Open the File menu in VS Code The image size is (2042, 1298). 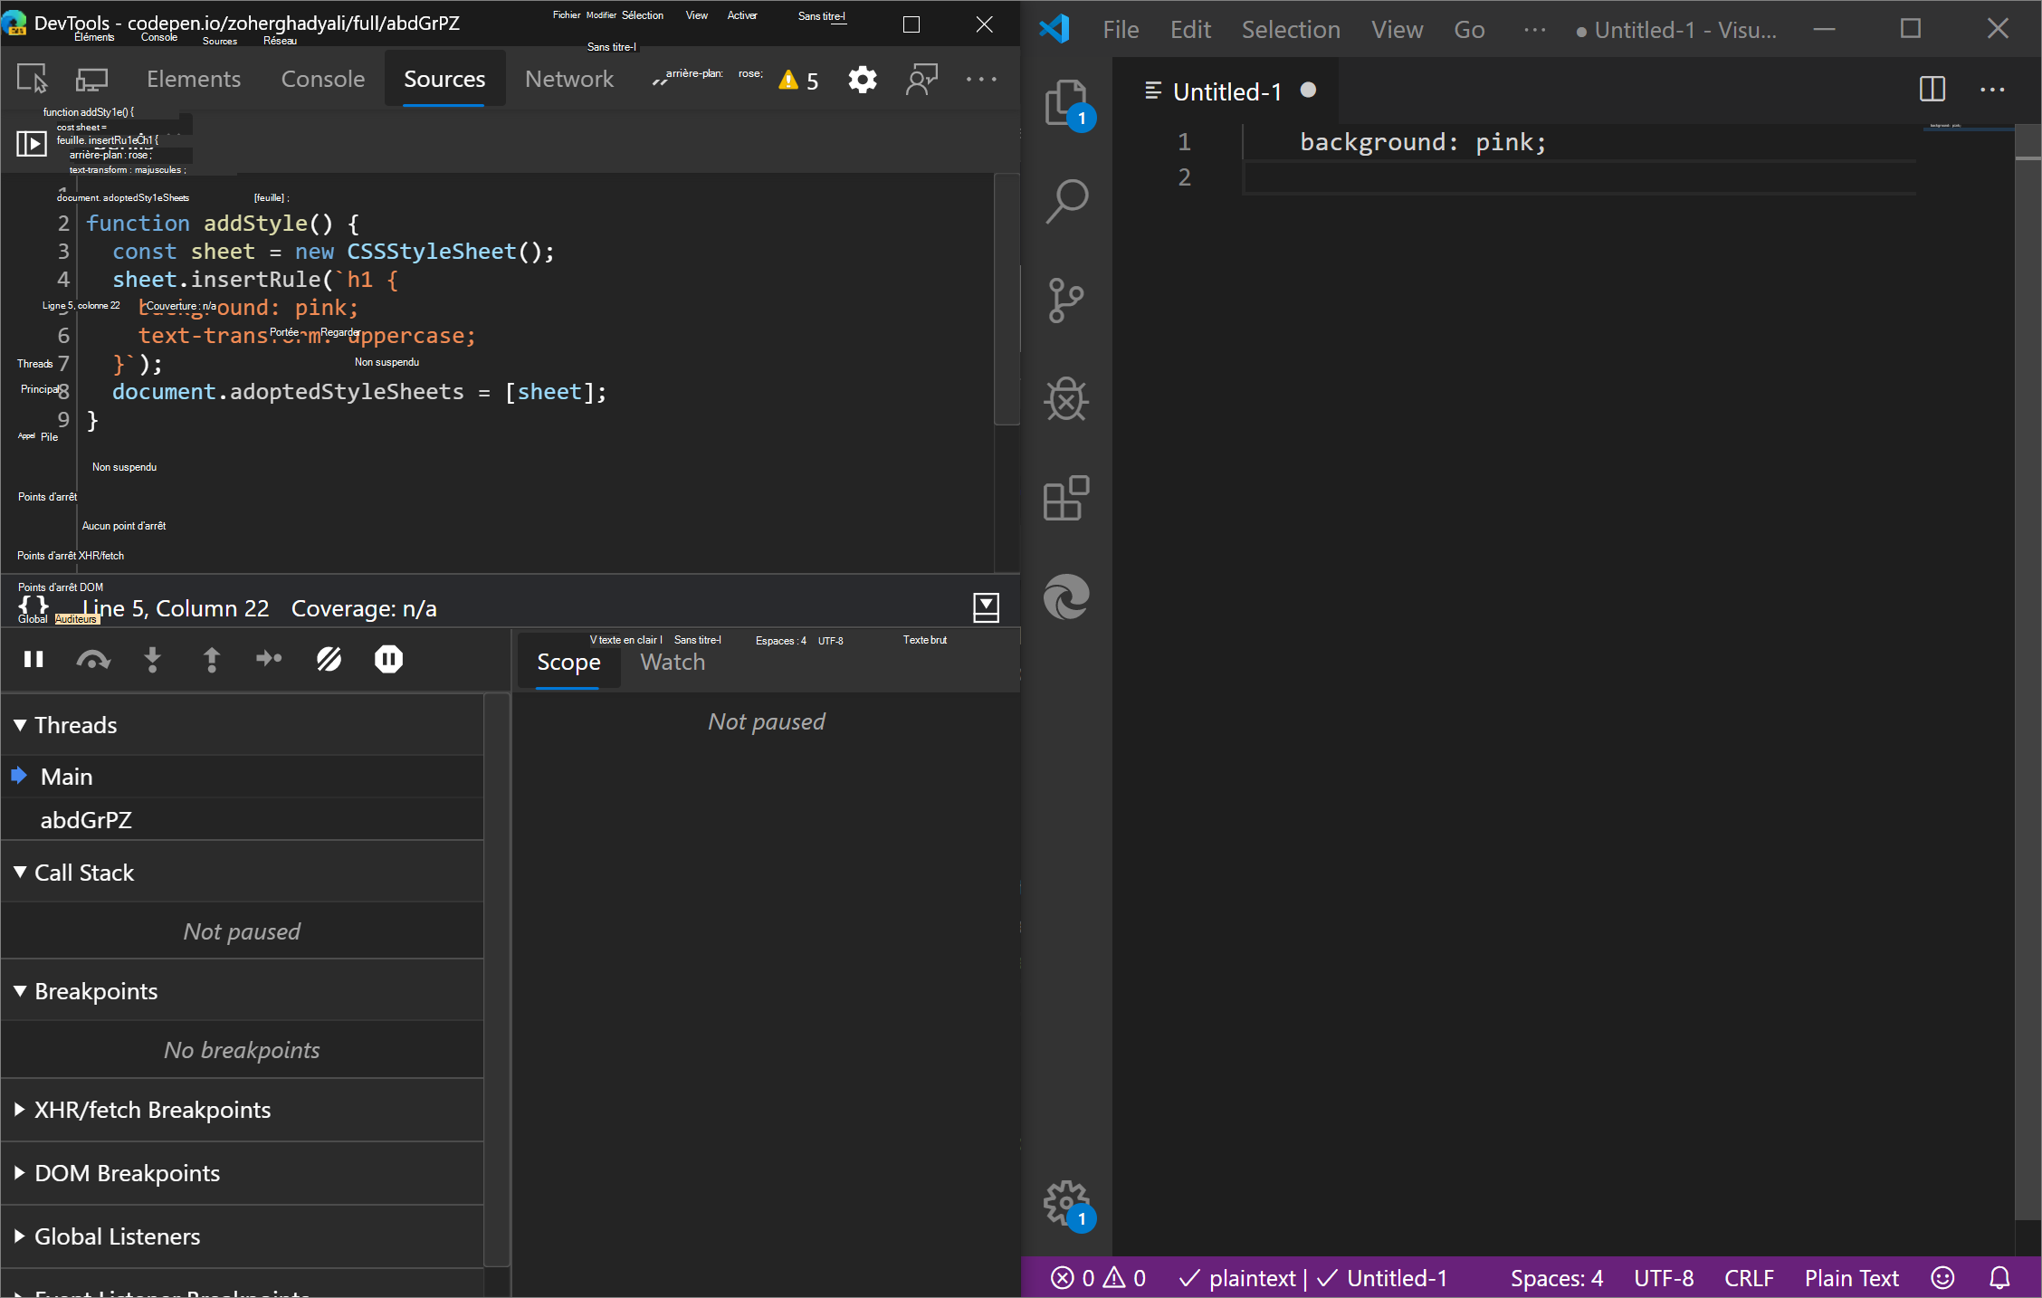coord(1121,29)
